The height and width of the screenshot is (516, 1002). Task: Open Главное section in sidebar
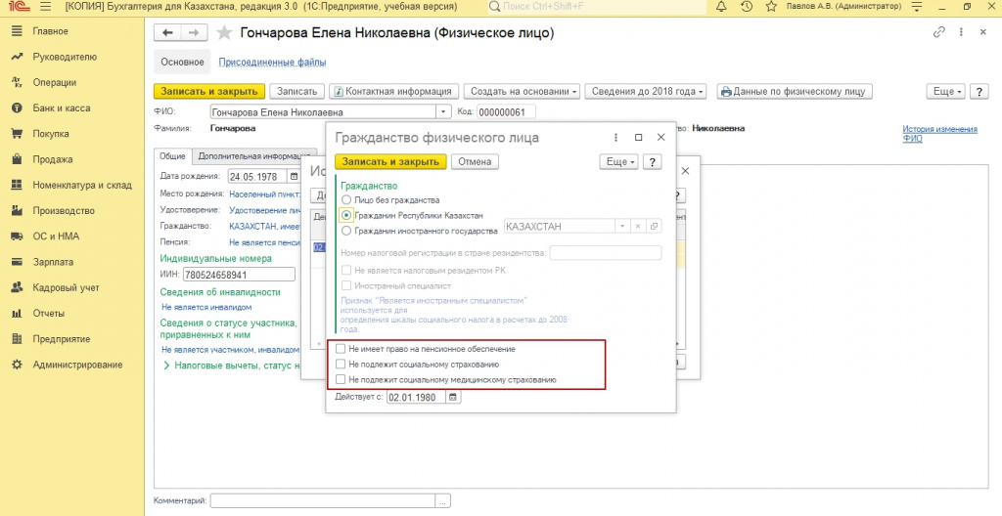[x=51, y=31]
